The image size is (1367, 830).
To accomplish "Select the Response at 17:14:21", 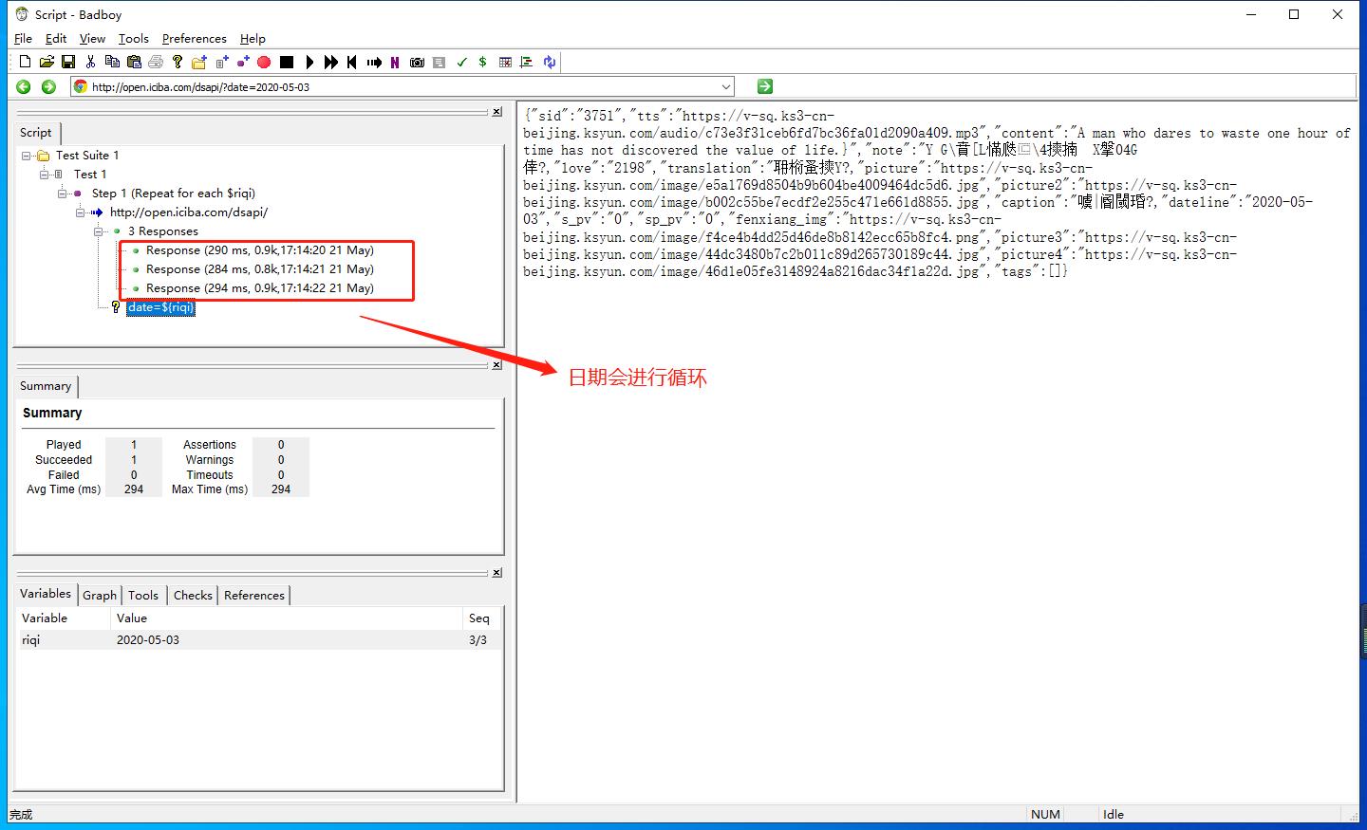I will click(260, 269).
